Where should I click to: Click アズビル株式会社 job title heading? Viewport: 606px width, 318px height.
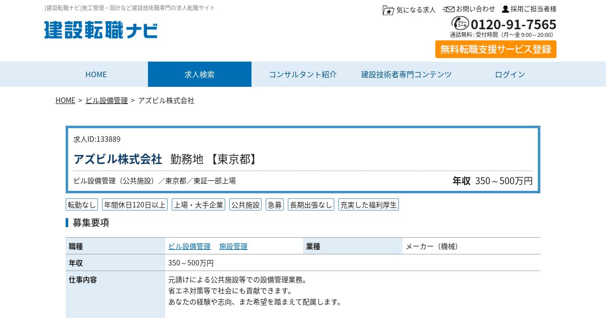coord(118,159)
